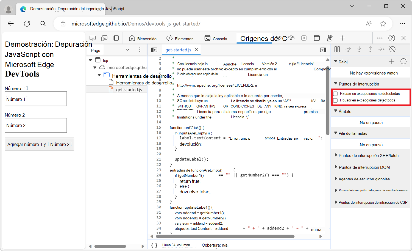Enable Pausar en excepciones detectadas
This screenshot has height=251, width=412.
pyautogui.click(x=335, y=100)
